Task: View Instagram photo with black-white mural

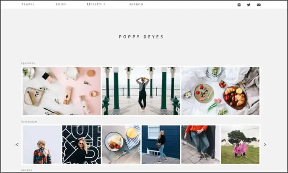Action: click(x=82, y=145)
